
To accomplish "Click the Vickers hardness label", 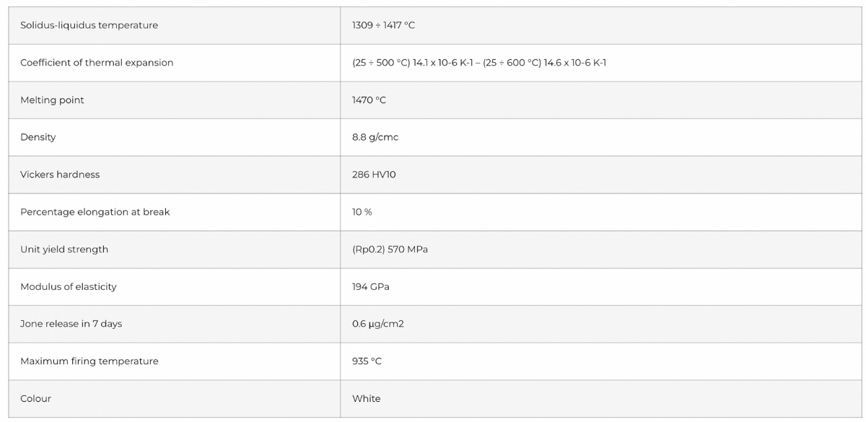I will point(60,175).
